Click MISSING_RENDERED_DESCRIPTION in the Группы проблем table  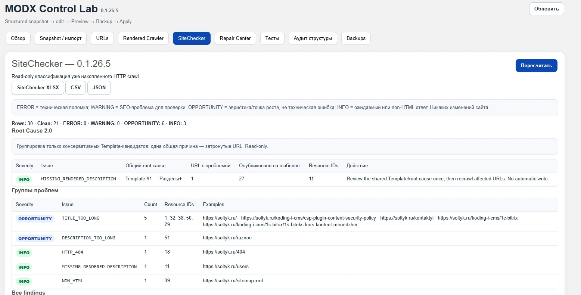(99, 267)
